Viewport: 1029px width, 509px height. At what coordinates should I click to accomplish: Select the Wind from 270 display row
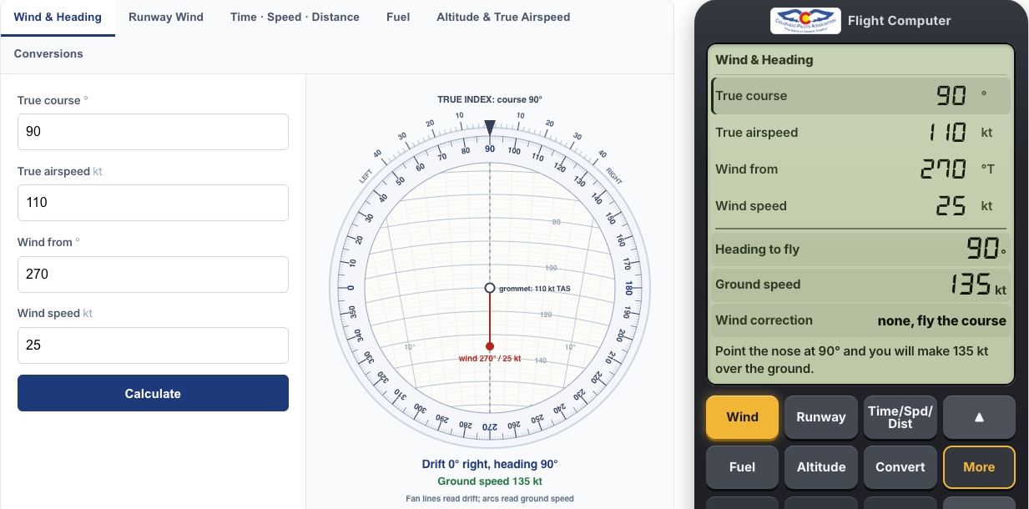[860, 169]
